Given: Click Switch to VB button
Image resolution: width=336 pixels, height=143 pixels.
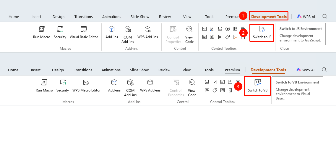Looking at the screenshot, I should click(257, 86).
